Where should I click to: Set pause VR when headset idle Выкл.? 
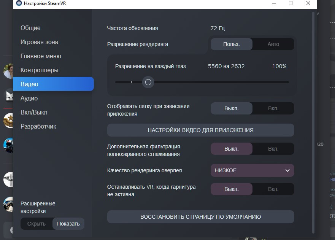231,189
